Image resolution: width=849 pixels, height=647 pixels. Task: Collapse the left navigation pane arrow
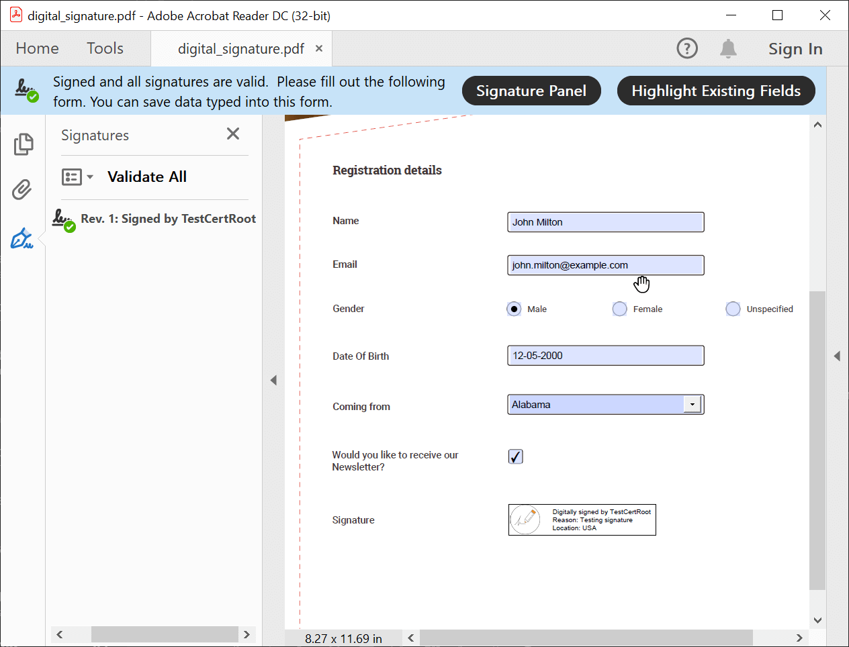point(273,381)
